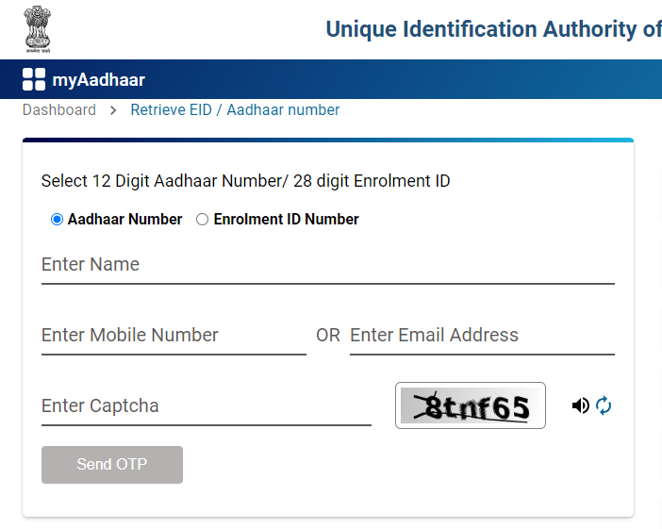
Task: Play the audio captcha speaker icon
Action: tap(580, 405)
